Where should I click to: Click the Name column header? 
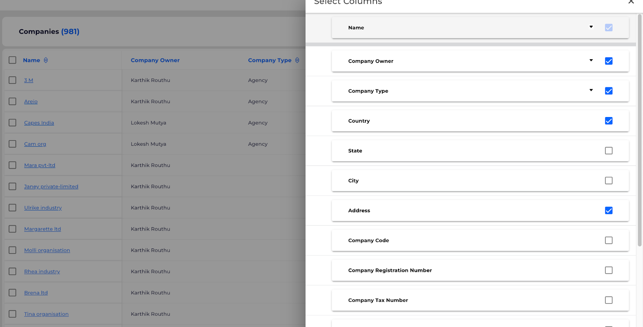click(31, 60)
